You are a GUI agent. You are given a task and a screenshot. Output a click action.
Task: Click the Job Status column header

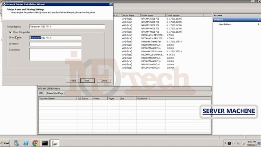pyautogui.click(x=84, y=98)
